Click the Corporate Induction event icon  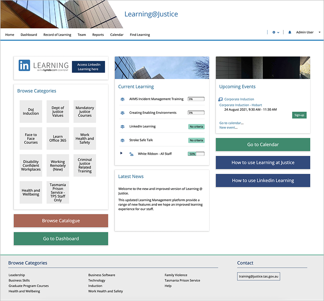point(221,99)
